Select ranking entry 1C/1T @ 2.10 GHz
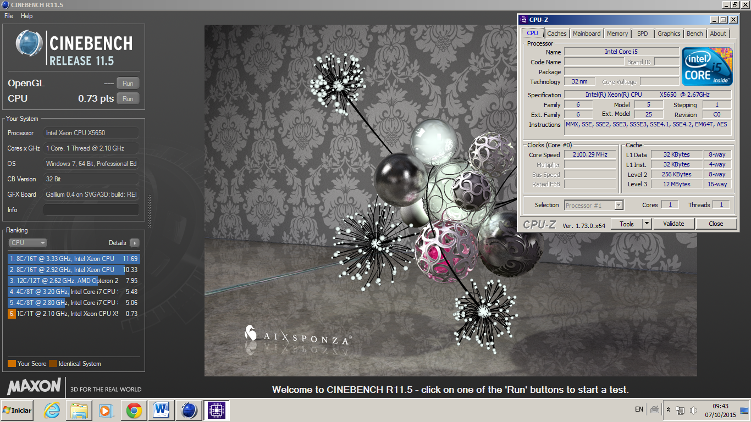The height and width of the screenshot is (422, 751). click(74, 313)
